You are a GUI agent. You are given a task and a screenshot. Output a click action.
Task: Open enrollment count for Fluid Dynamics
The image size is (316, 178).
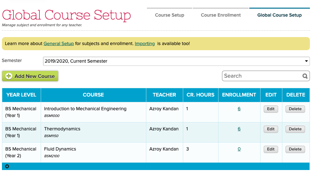pos(239,149)
